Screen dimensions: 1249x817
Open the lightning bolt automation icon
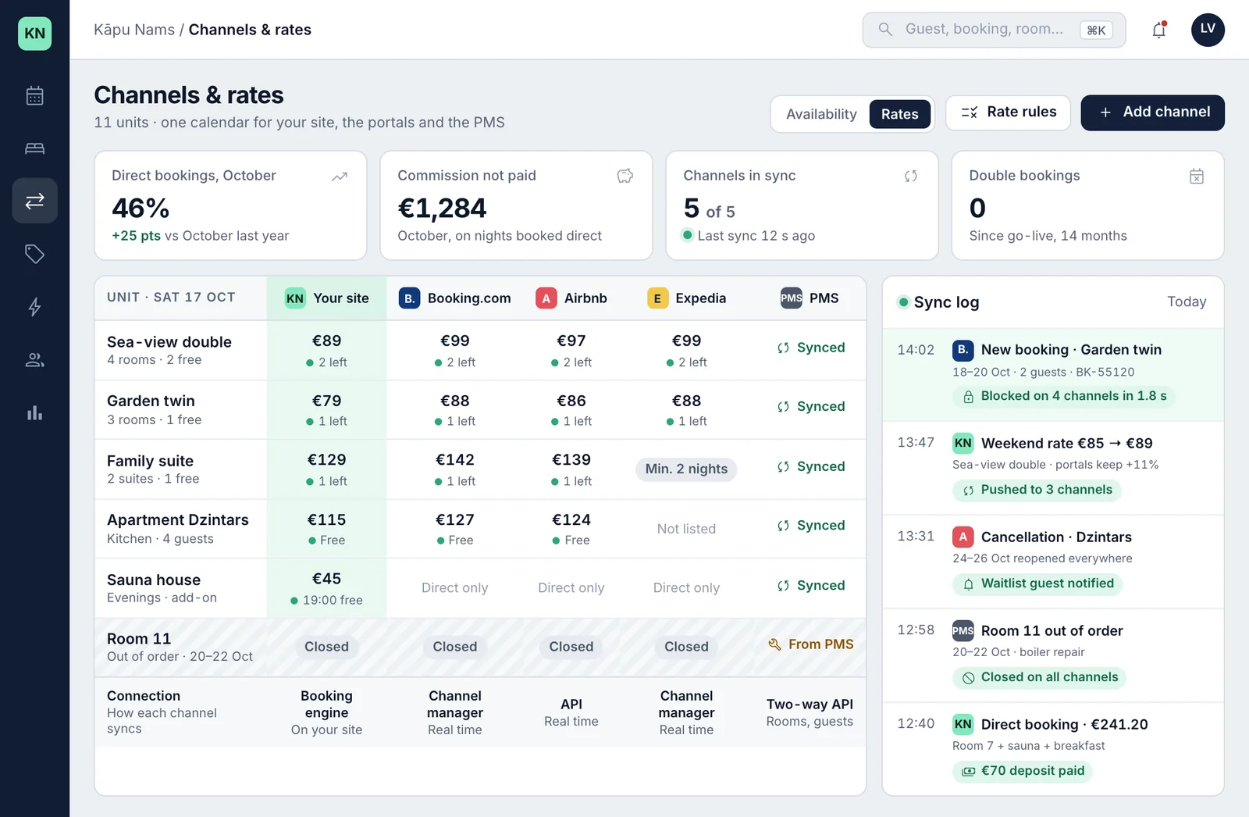coord(34,307)
